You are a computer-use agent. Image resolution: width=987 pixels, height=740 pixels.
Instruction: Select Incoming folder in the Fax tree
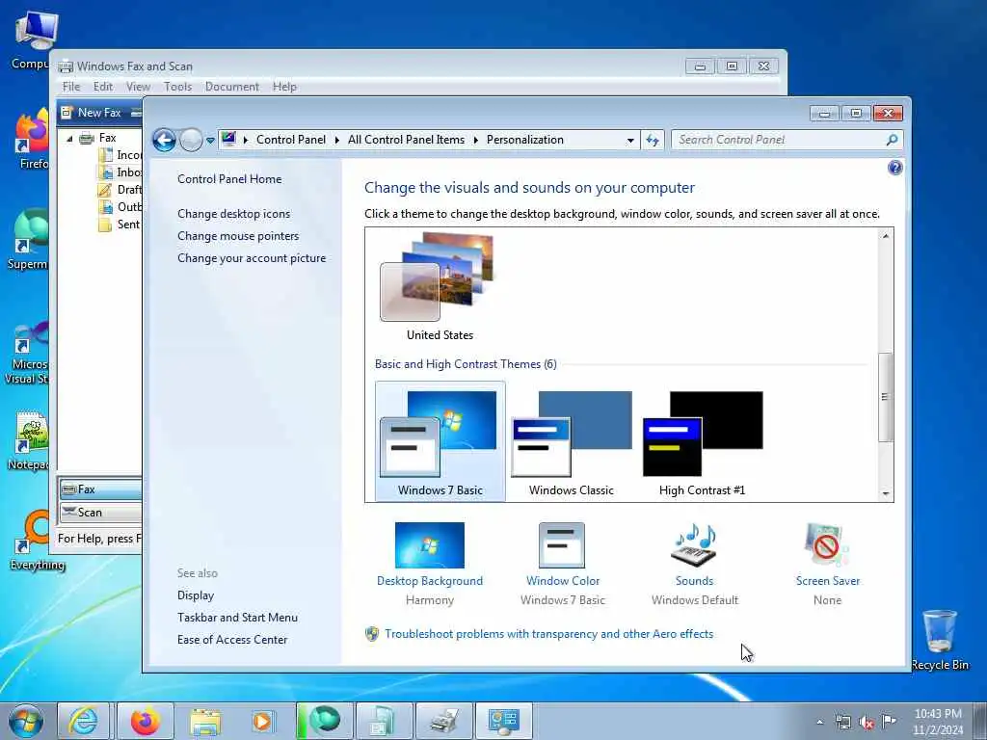click(x=120, y=155)
